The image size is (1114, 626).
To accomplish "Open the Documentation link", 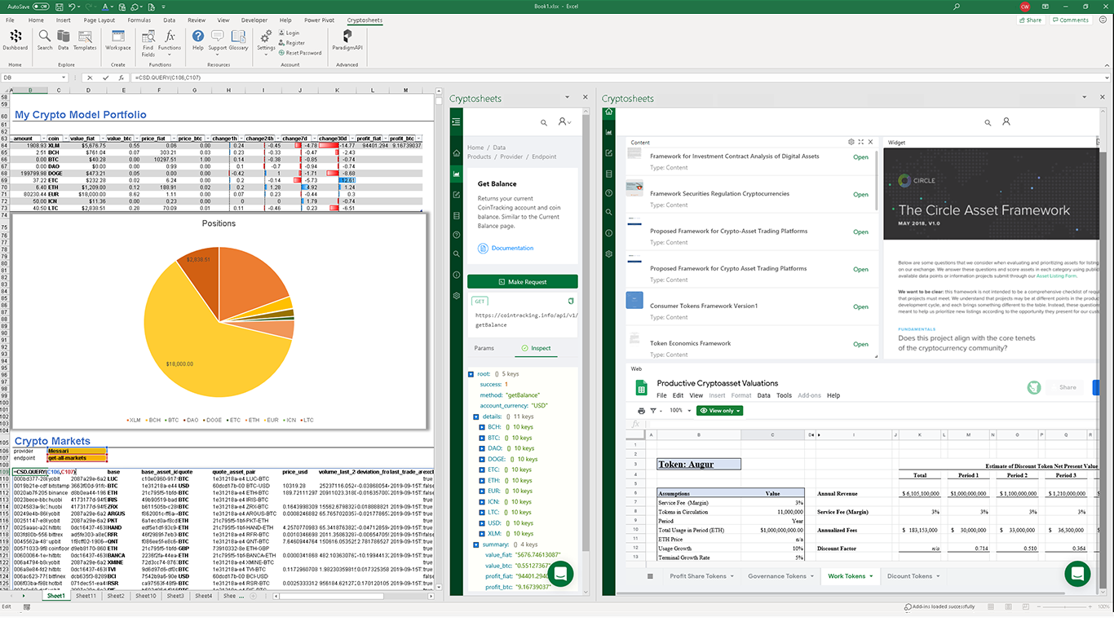I will pos(512,248).
